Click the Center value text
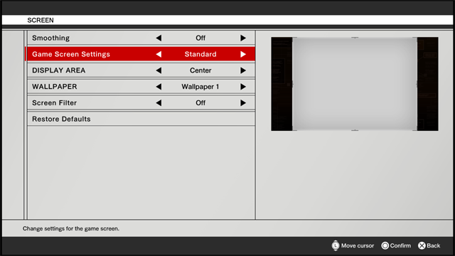This screenshot has width=455, height=256. pyautogui.click(x=200, y=70)
